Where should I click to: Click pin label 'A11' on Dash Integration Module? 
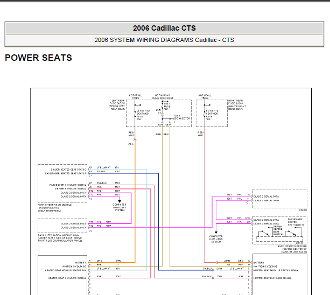tap(90, 222)
